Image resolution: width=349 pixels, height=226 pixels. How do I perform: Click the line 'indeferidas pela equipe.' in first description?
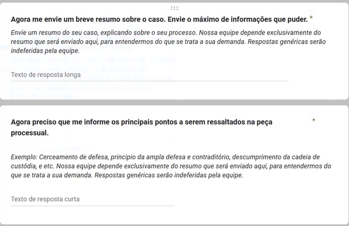click(45, 51)
